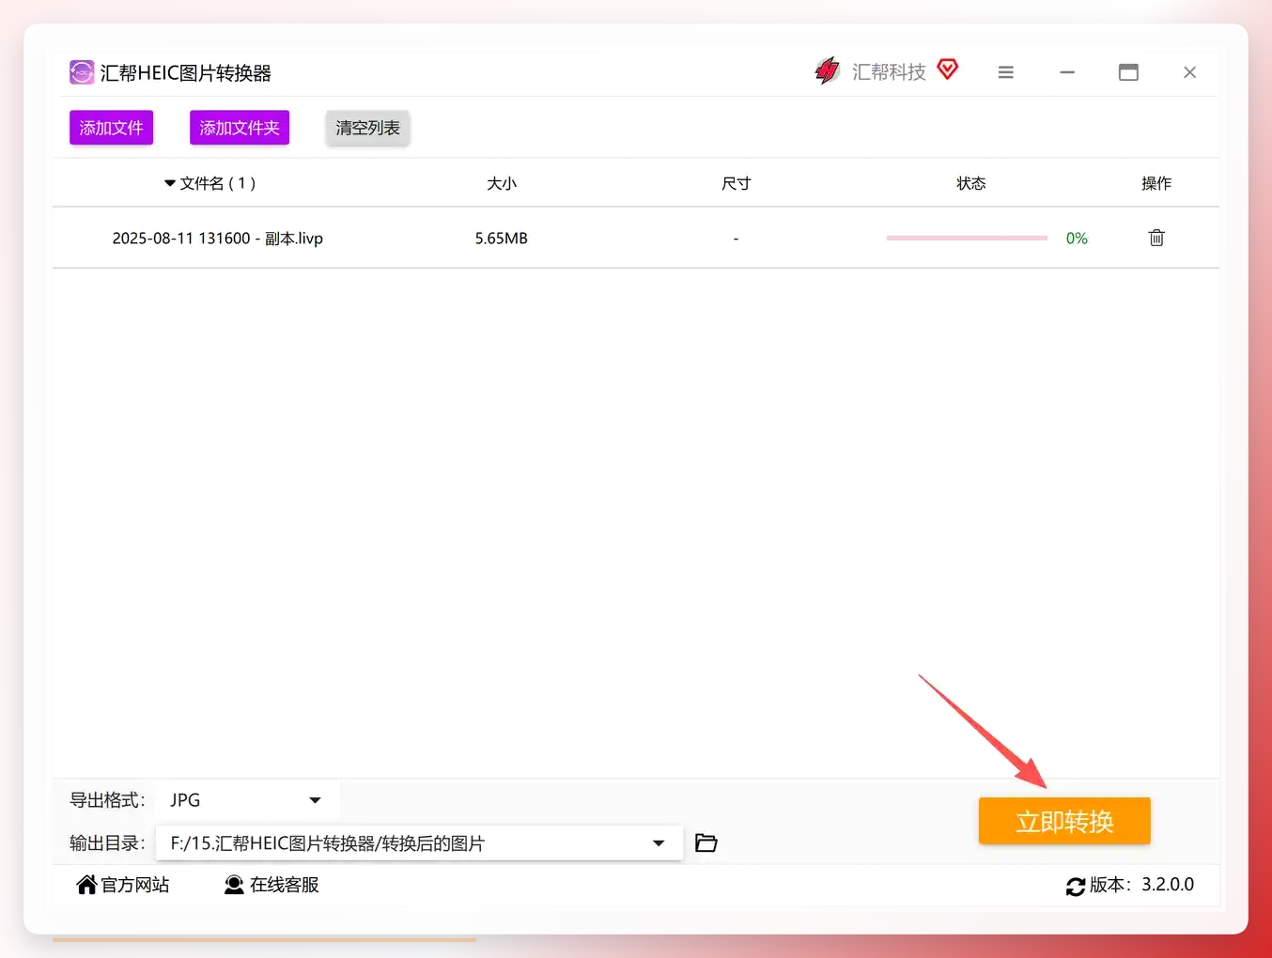Click the pink progress bar for 副本.livp

(967, 238)
